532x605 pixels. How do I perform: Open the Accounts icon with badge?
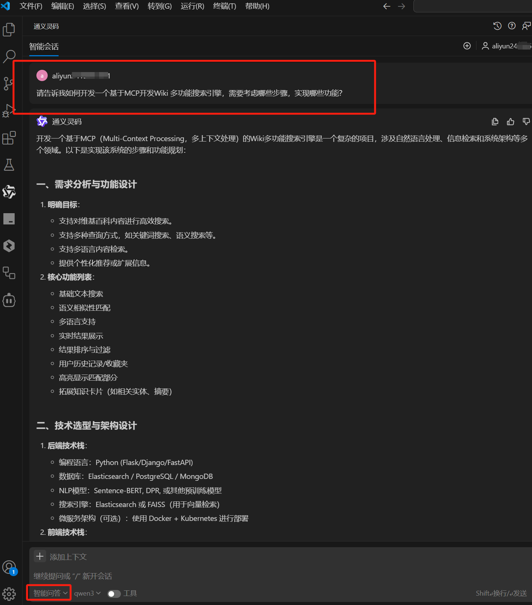9,567
